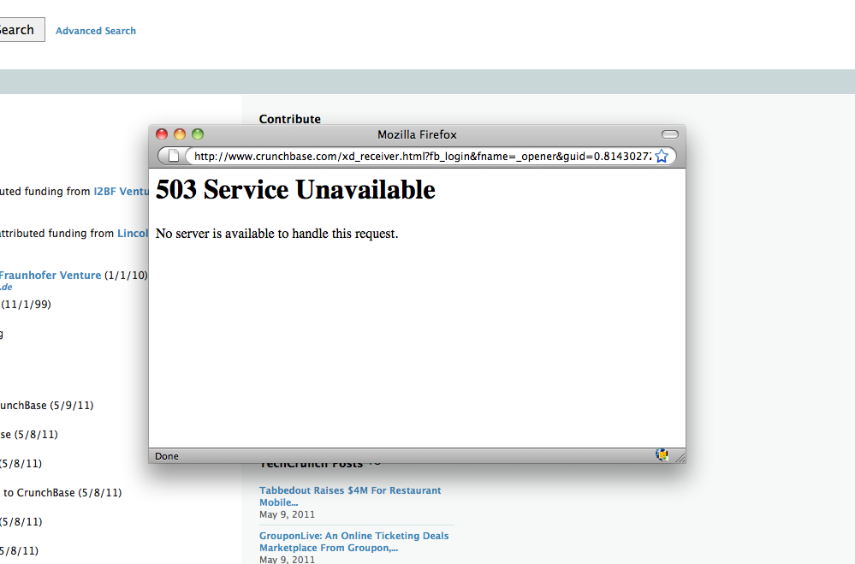Toggle the toolbar pill button in title bar
Screen dimensions: 855x564
click(669, 134)
